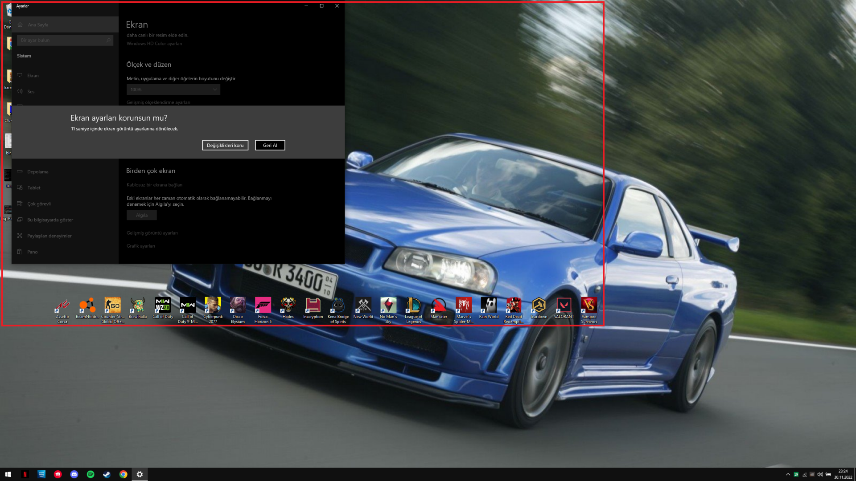The image size is (856, 481).
Task: Open the 100% scale dropdown
Action: pyautogui.click(x=173, y=90)
